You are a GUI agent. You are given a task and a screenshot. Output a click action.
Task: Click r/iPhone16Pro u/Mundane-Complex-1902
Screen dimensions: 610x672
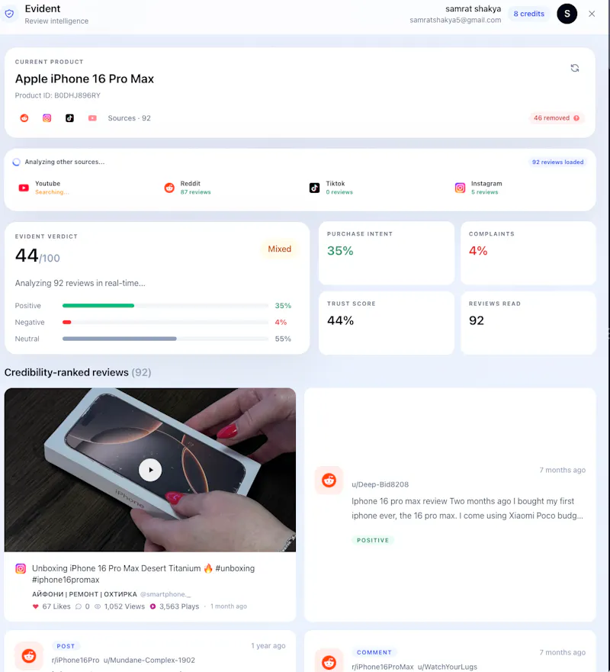click(x=124, y=660)
